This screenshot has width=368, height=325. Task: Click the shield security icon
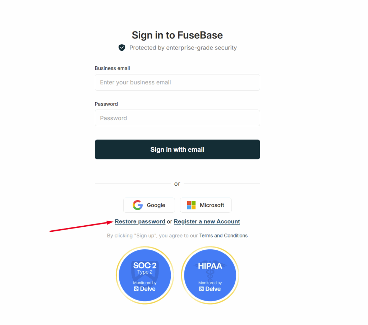122,48
